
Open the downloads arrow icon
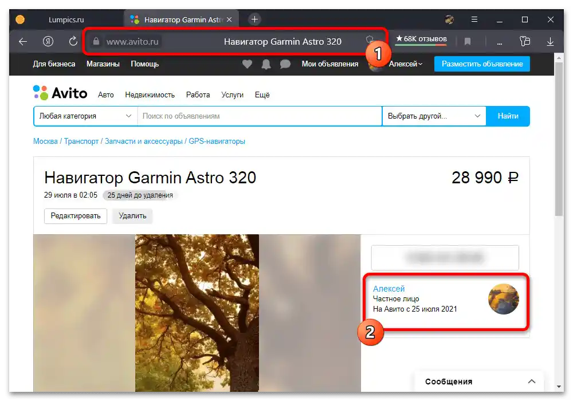pos(550,42)
